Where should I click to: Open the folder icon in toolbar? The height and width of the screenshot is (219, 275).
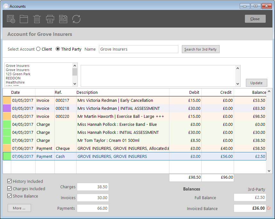pyautogui.click(x=24, y=19)
